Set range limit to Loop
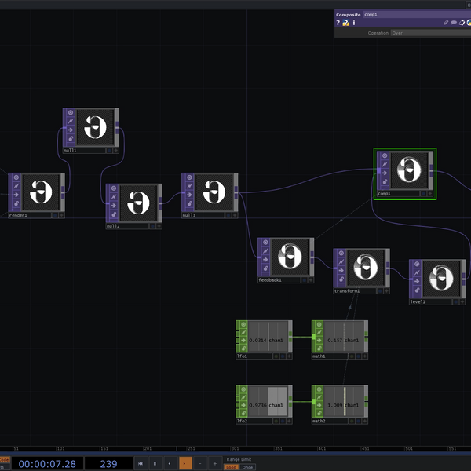 pyautogui.click(x=231, y=467)
